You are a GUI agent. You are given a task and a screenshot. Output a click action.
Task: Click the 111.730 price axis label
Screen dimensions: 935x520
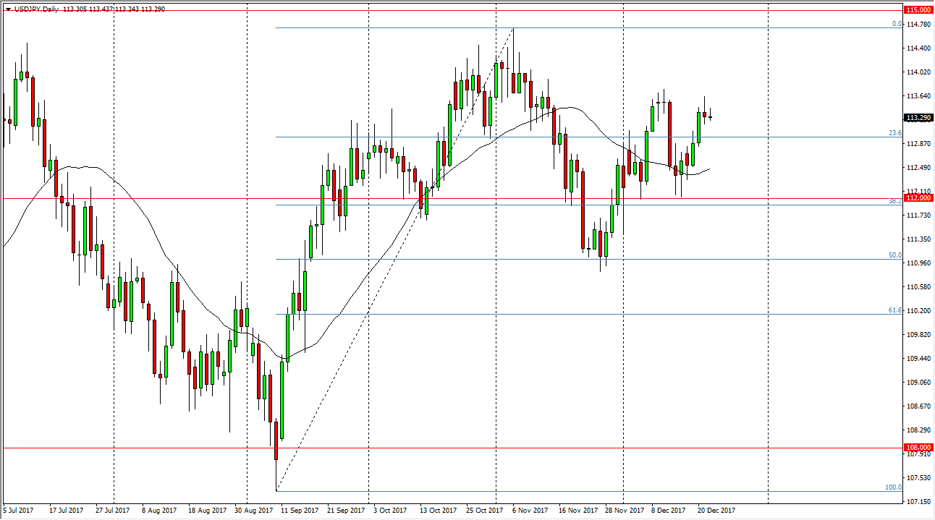tap(919, 216)
